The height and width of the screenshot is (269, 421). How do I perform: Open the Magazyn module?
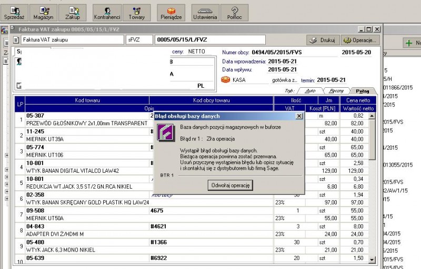point(43,13)
